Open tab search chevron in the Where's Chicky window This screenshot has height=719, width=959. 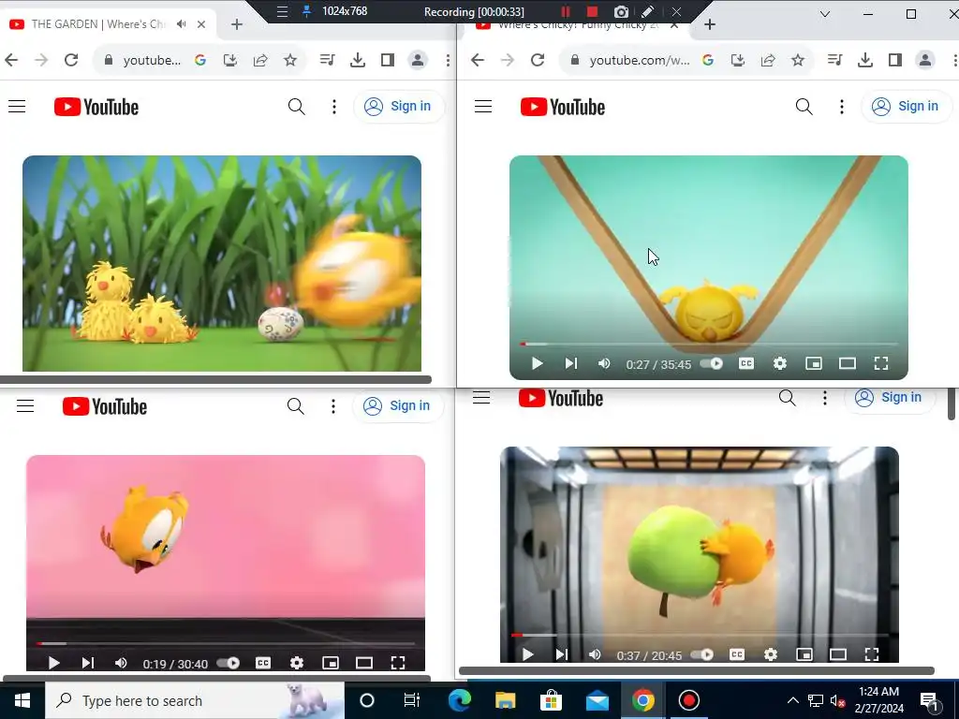pos(824,13)
